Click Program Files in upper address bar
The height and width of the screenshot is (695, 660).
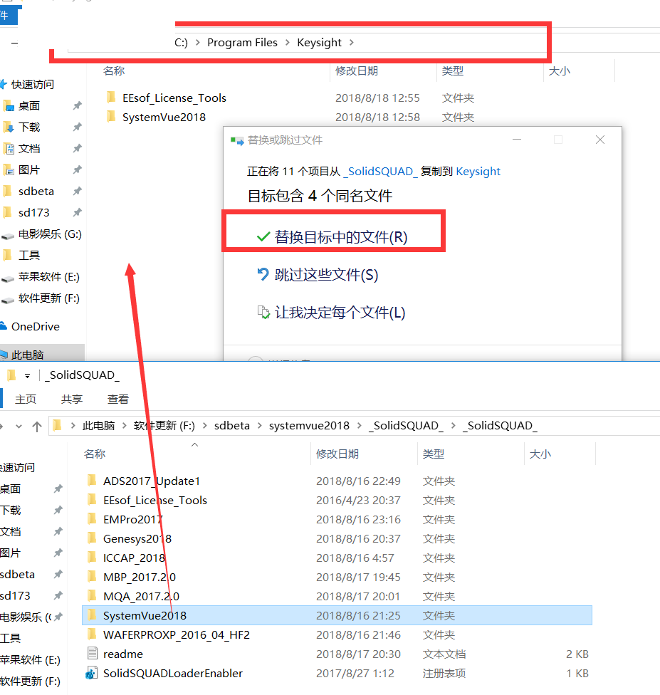(x=243, y=43)
